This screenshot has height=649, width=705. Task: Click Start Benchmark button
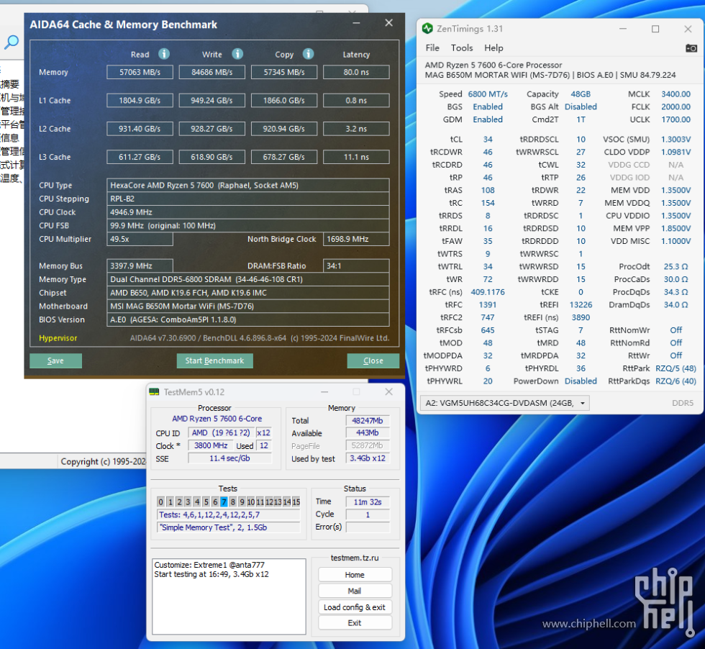tap(214, 360)
